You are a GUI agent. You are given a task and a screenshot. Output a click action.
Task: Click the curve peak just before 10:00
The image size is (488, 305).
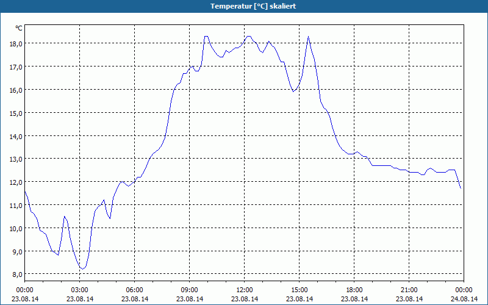coord(206,37)
